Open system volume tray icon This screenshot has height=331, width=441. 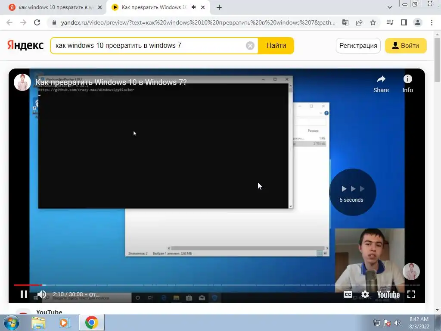(x=398, y=323)
